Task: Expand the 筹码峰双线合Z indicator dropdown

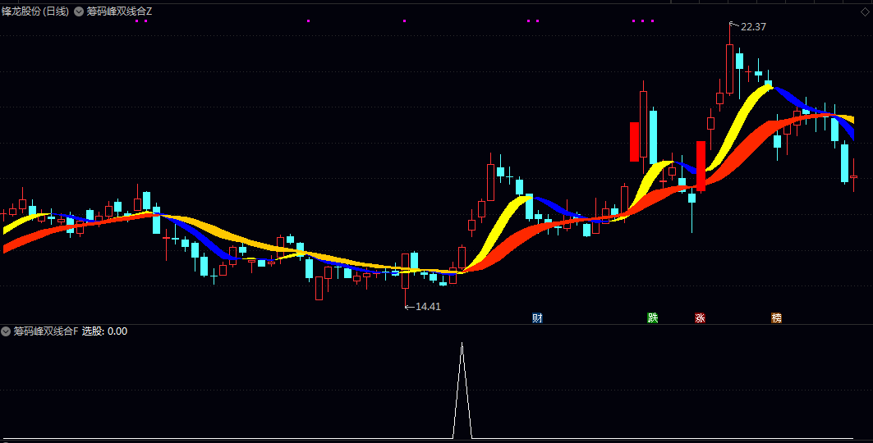Action: (79, 11)
